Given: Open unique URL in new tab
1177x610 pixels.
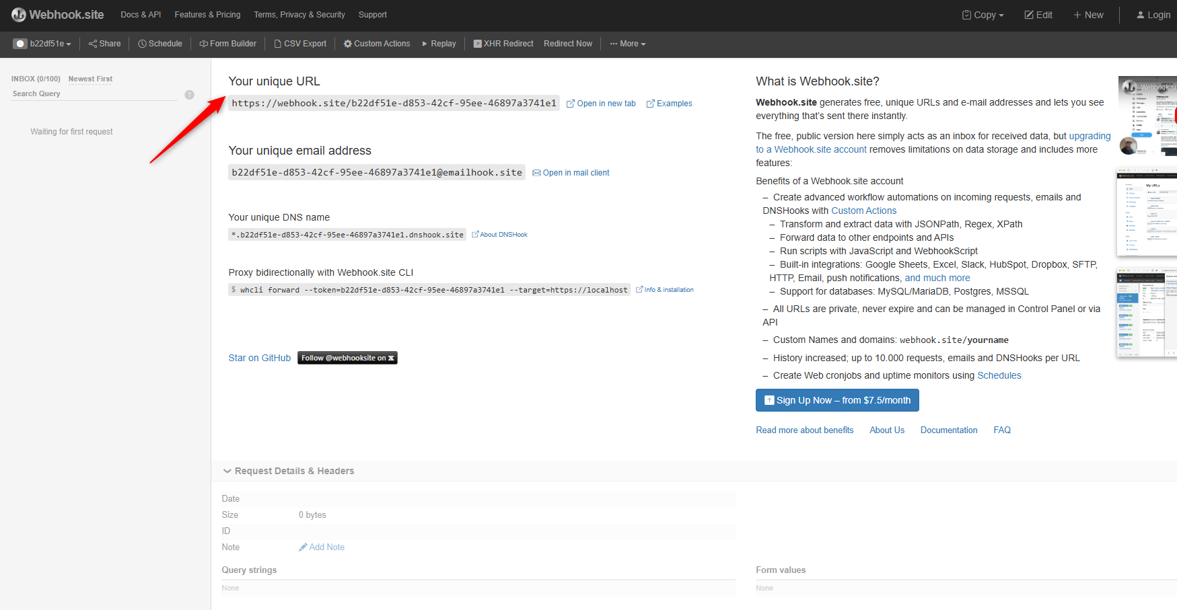Looking at the screenshot, I should pyautogui.click(x=601, y=104).
